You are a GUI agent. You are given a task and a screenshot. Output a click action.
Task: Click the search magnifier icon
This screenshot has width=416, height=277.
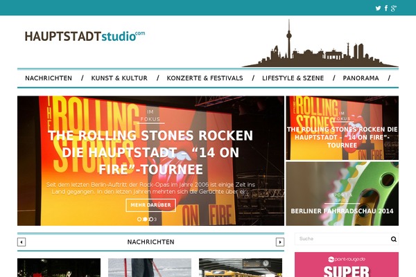point(394,239)
